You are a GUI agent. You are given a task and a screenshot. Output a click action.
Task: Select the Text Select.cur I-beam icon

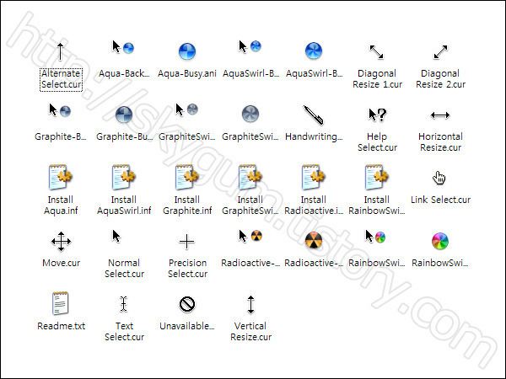tap(124, 304)
